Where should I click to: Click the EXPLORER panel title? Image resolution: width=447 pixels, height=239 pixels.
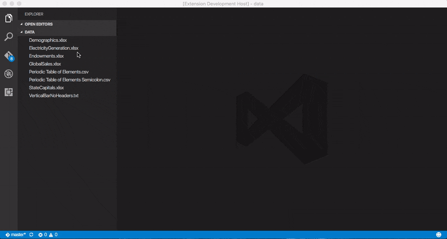pos(34,14)
